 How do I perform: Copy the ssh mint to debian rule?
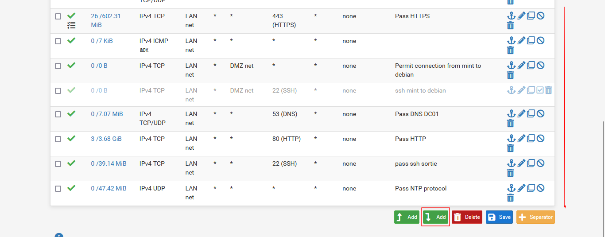click(531, 90)
